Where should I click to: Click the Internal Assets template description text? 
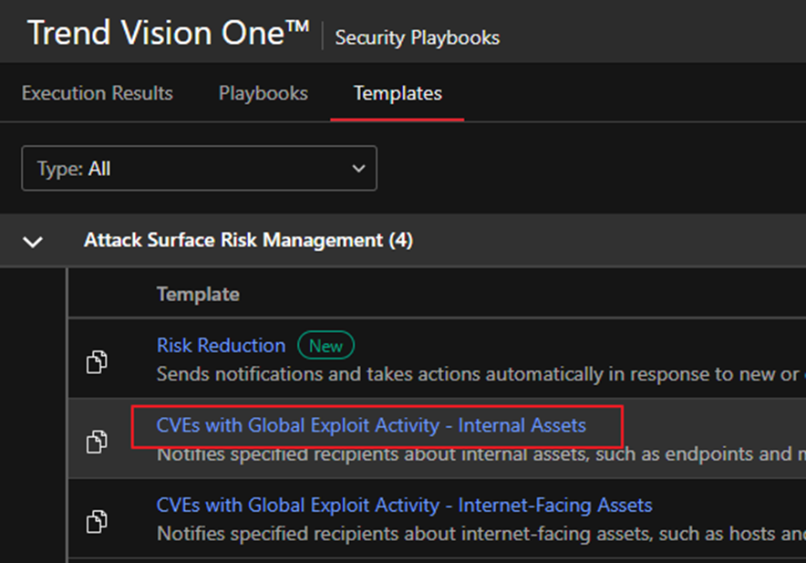(x=474, y=454)
